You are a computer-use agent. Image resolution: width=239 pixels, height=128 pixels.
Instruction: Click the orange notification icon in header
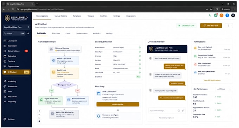tap(221, 15)
